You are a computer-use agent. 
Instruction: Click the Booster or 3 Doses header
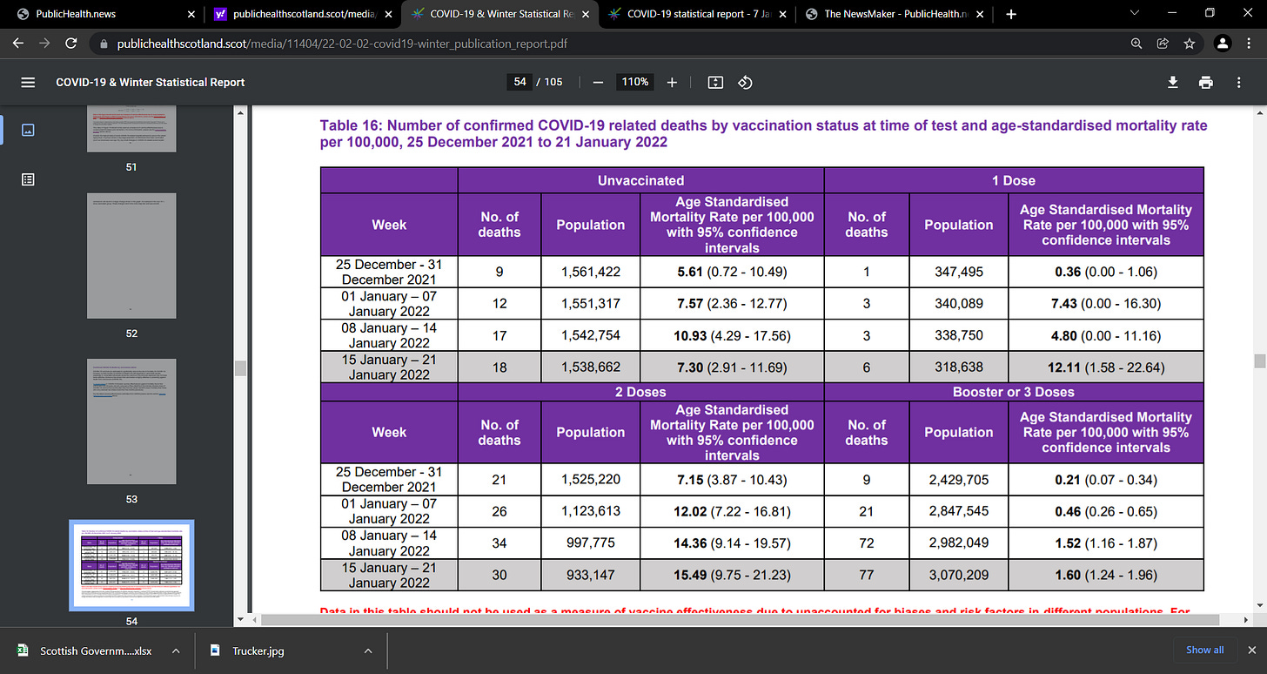[x=1014, y=392]
